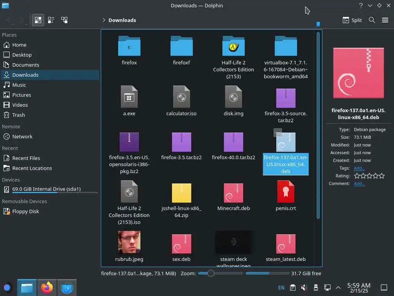Open the hamburger menu
The height and width of the screenshot is (296, 394).
[x=385, y=20]
